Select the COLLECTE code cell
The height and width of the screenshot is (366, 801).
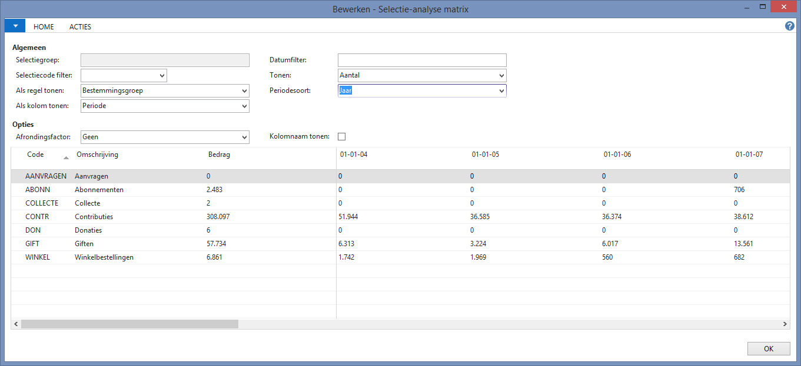point(42,203)
